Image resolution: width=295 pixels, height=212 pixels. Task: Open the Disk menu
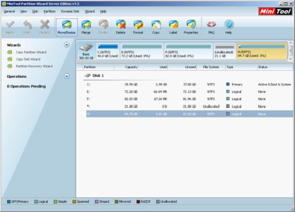click(35, 12)
